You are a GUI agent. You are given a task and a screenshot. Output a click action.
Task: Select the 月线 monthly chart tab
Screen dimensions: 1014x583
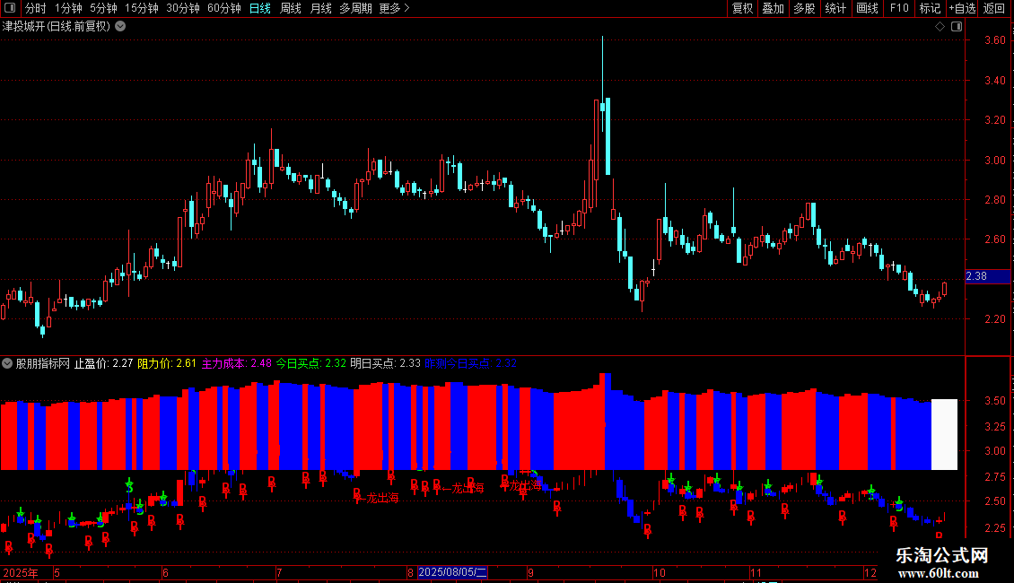320,8
